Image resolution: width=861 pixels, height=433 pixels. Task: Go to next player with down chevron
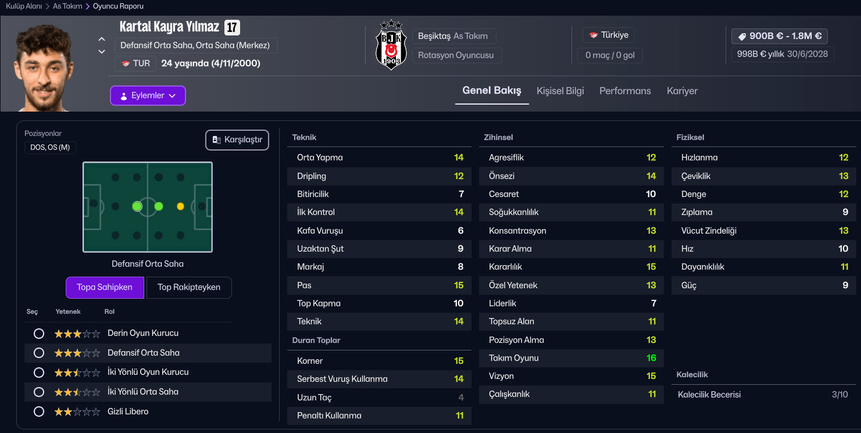[x=102, y=52]
